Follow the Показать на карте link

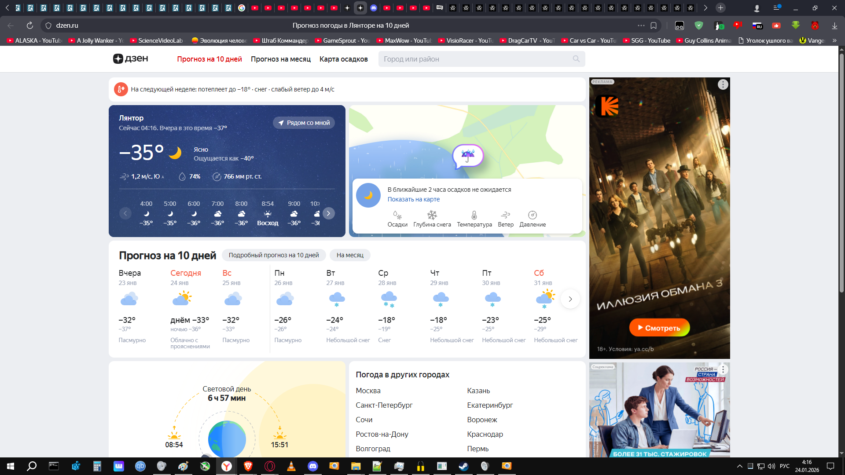coord(413,199)
